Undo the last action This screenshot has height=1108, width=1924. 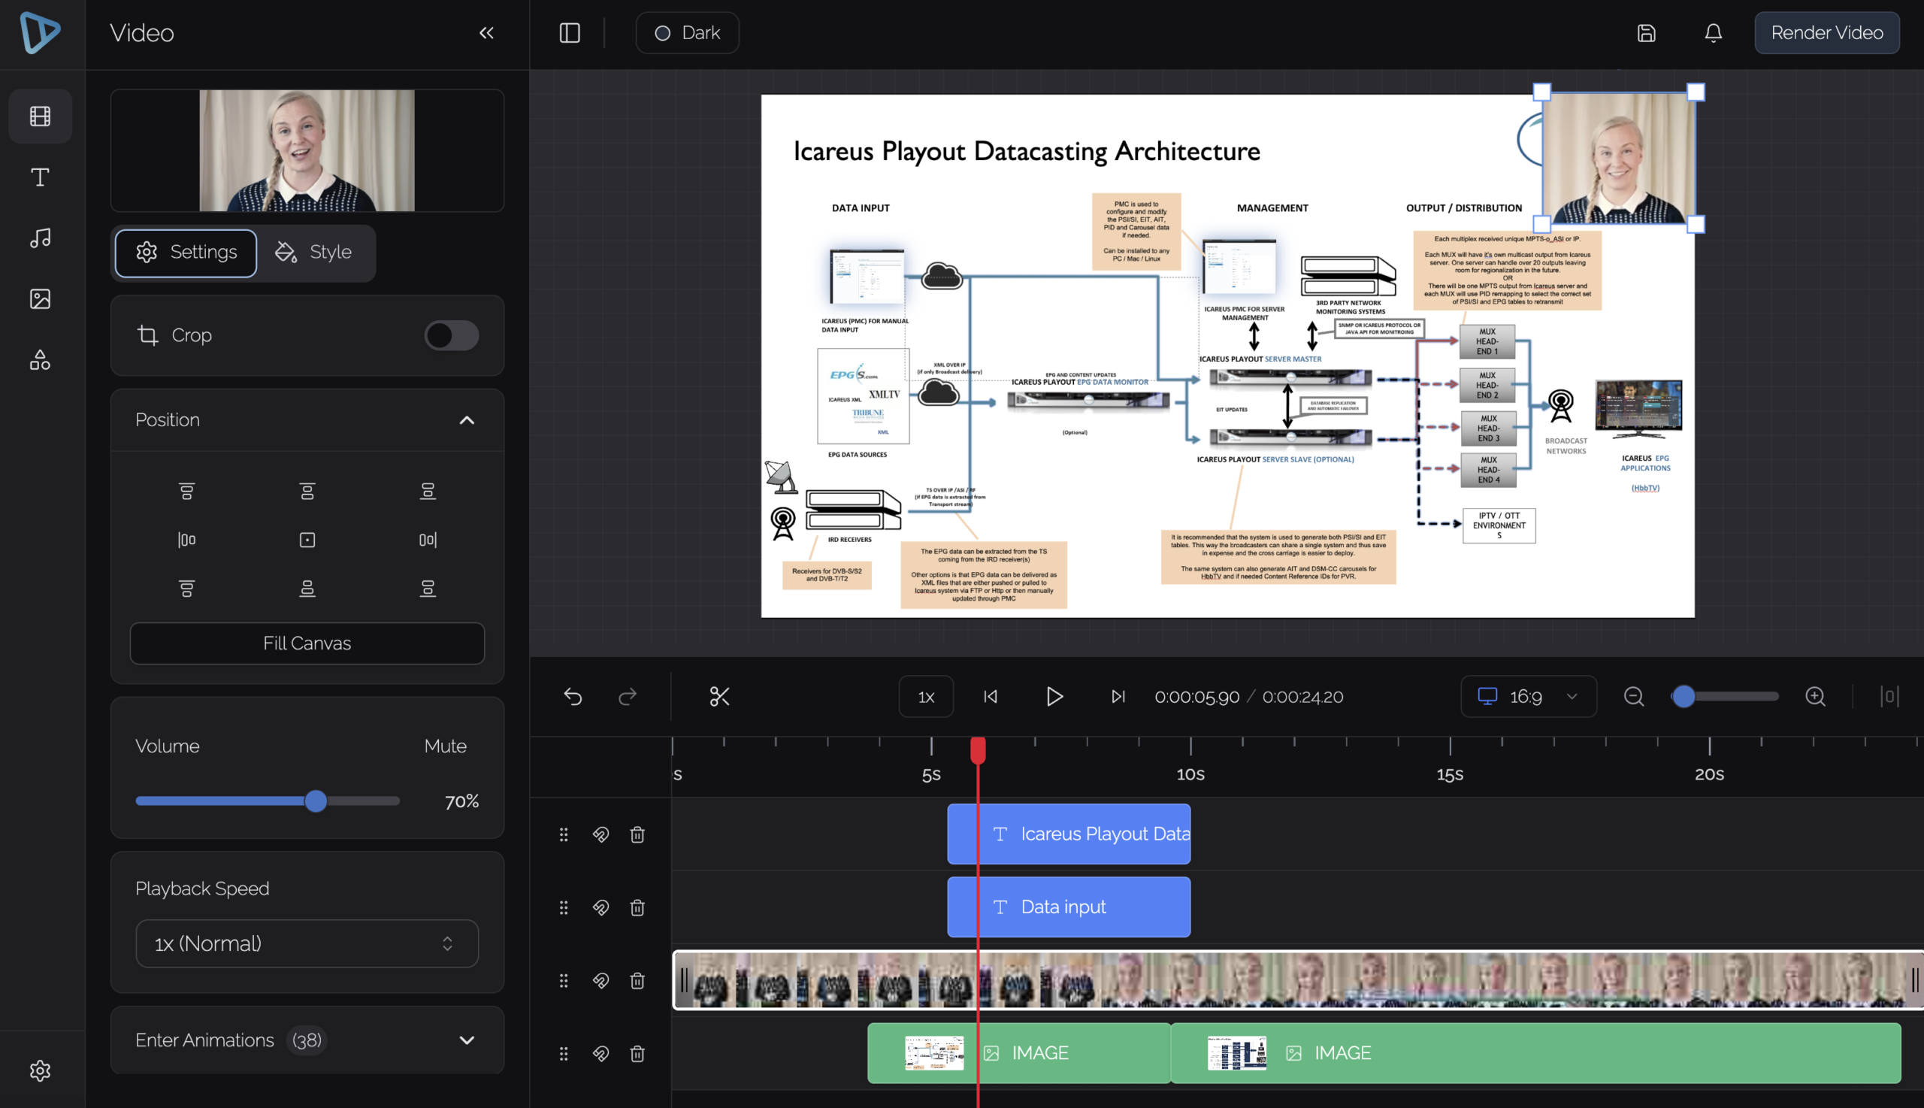pyautogui.click(x=573, y=696)
